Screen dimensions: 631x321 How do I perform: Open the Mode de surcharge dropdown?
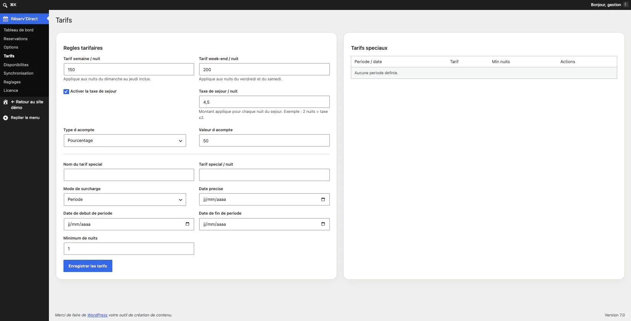coord(125,199)
